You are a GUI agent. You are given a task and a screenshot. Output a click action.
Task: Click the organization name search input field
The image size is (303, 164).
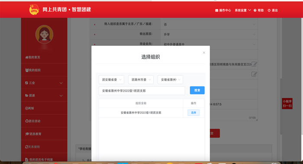click(x=142, y=90)
